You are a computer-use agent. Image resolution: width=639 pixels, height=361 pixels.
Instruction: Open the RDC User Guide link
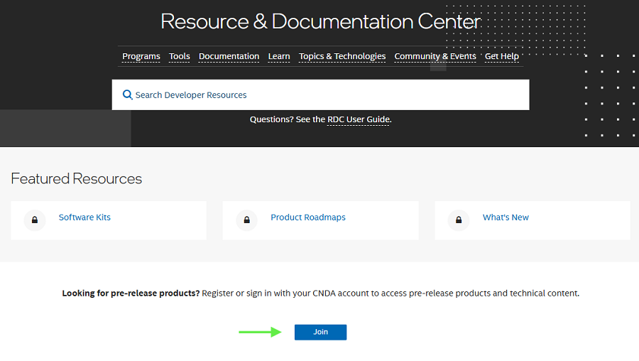pyautogui.click(x=358, y=119)
